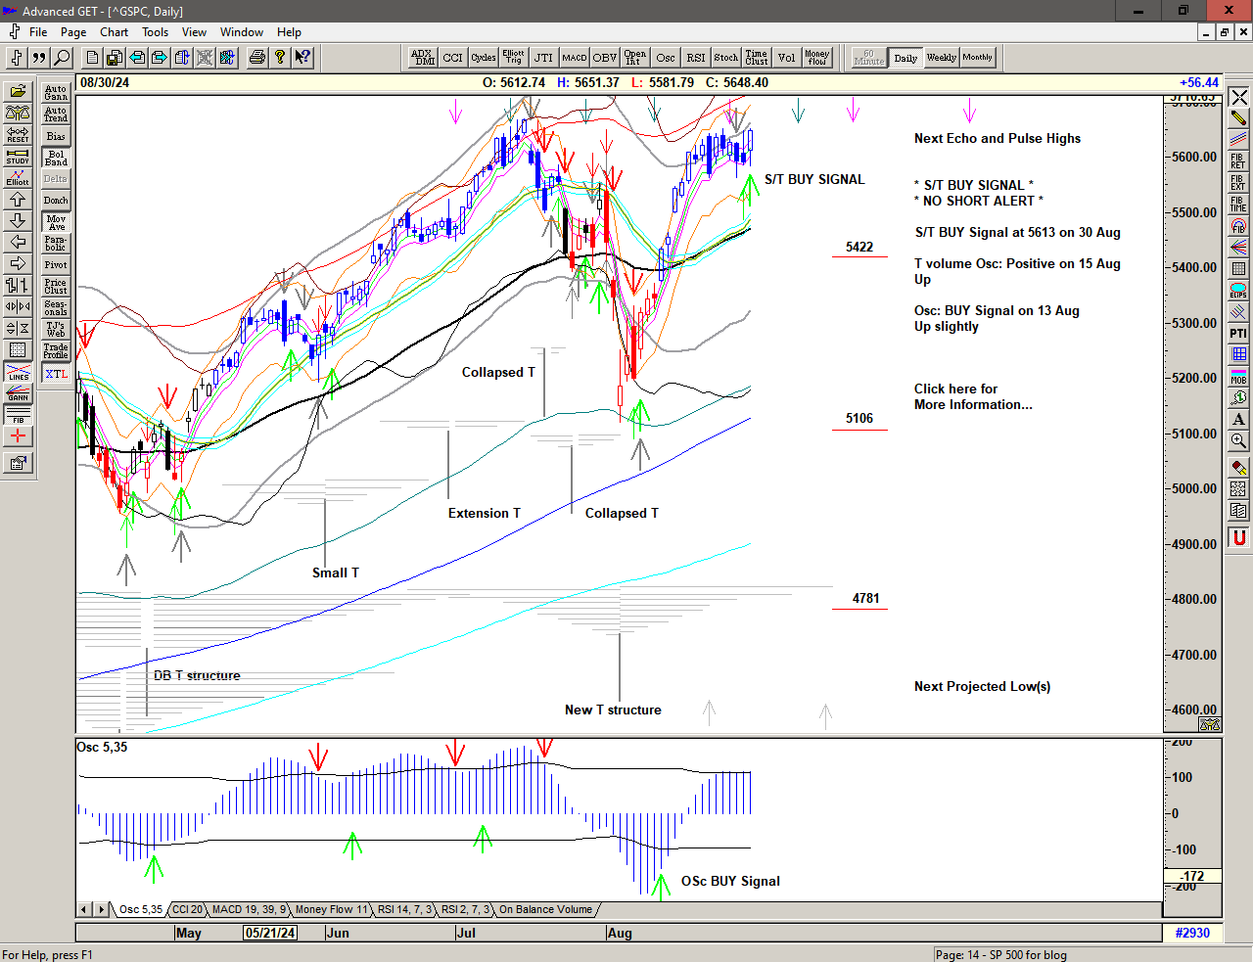This screenshot has height=962, width=1253.
Task: Click the Elliott wave tool icon
Action: [18, 177]
